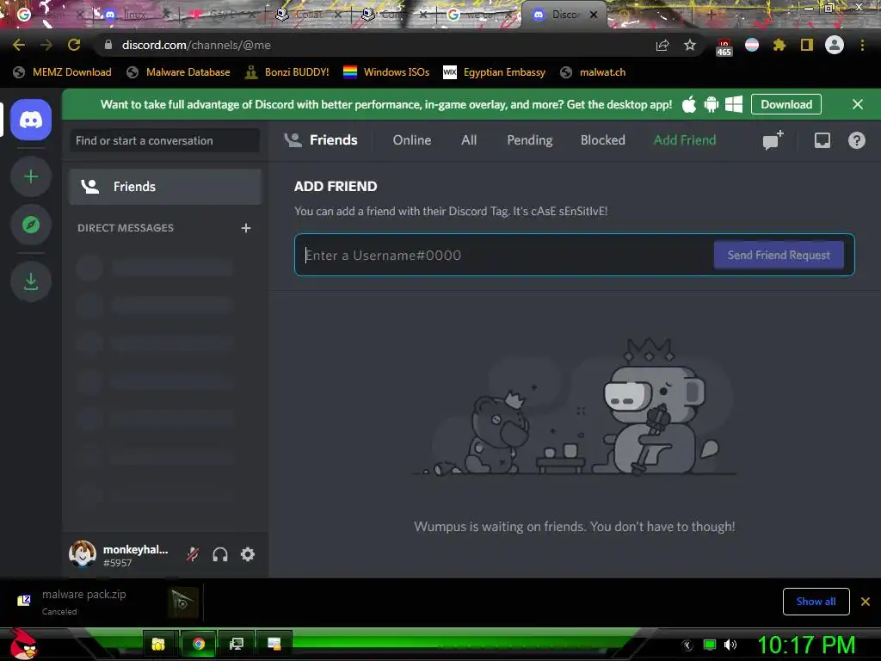
Task: Open Malware Database bookmark
Action: (179, 72)
